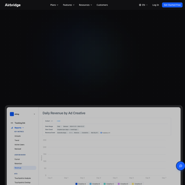The width and height of the screenshot is (185, 185).
Task: Click the Log In link
Action: (x=156, y=5)
